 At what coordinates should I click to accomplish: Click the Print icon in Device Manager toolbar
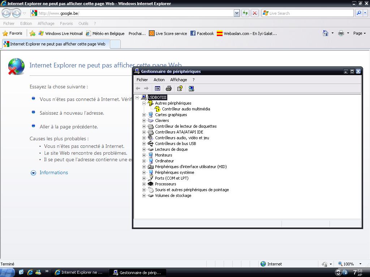click(x=168, y=88)
